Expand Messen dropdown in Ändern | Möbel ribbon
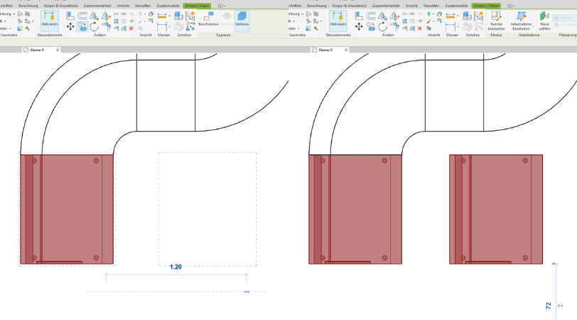Screen dimensions: 577x320 click(x=458, y=16)
